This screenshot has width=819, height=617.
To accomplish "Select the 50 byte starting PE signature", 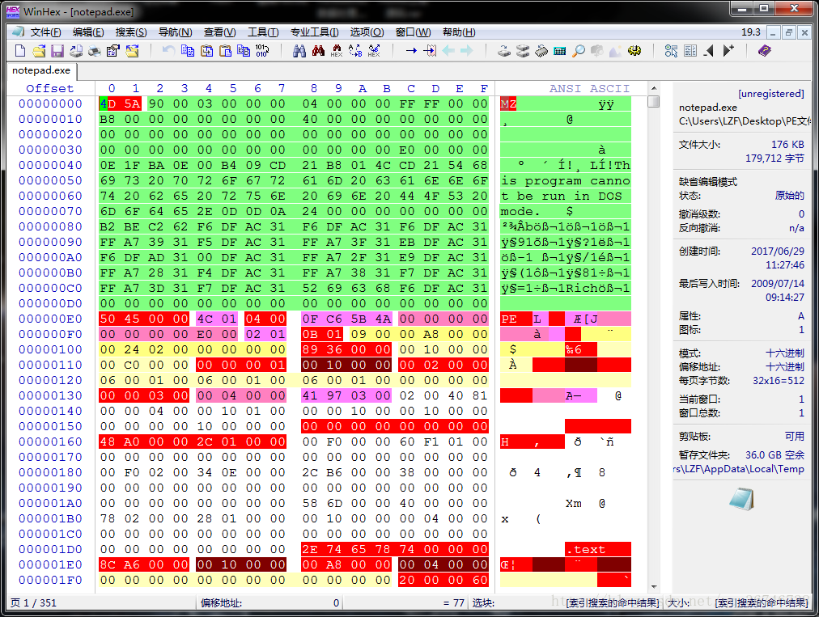I will [x=108, y=319].
